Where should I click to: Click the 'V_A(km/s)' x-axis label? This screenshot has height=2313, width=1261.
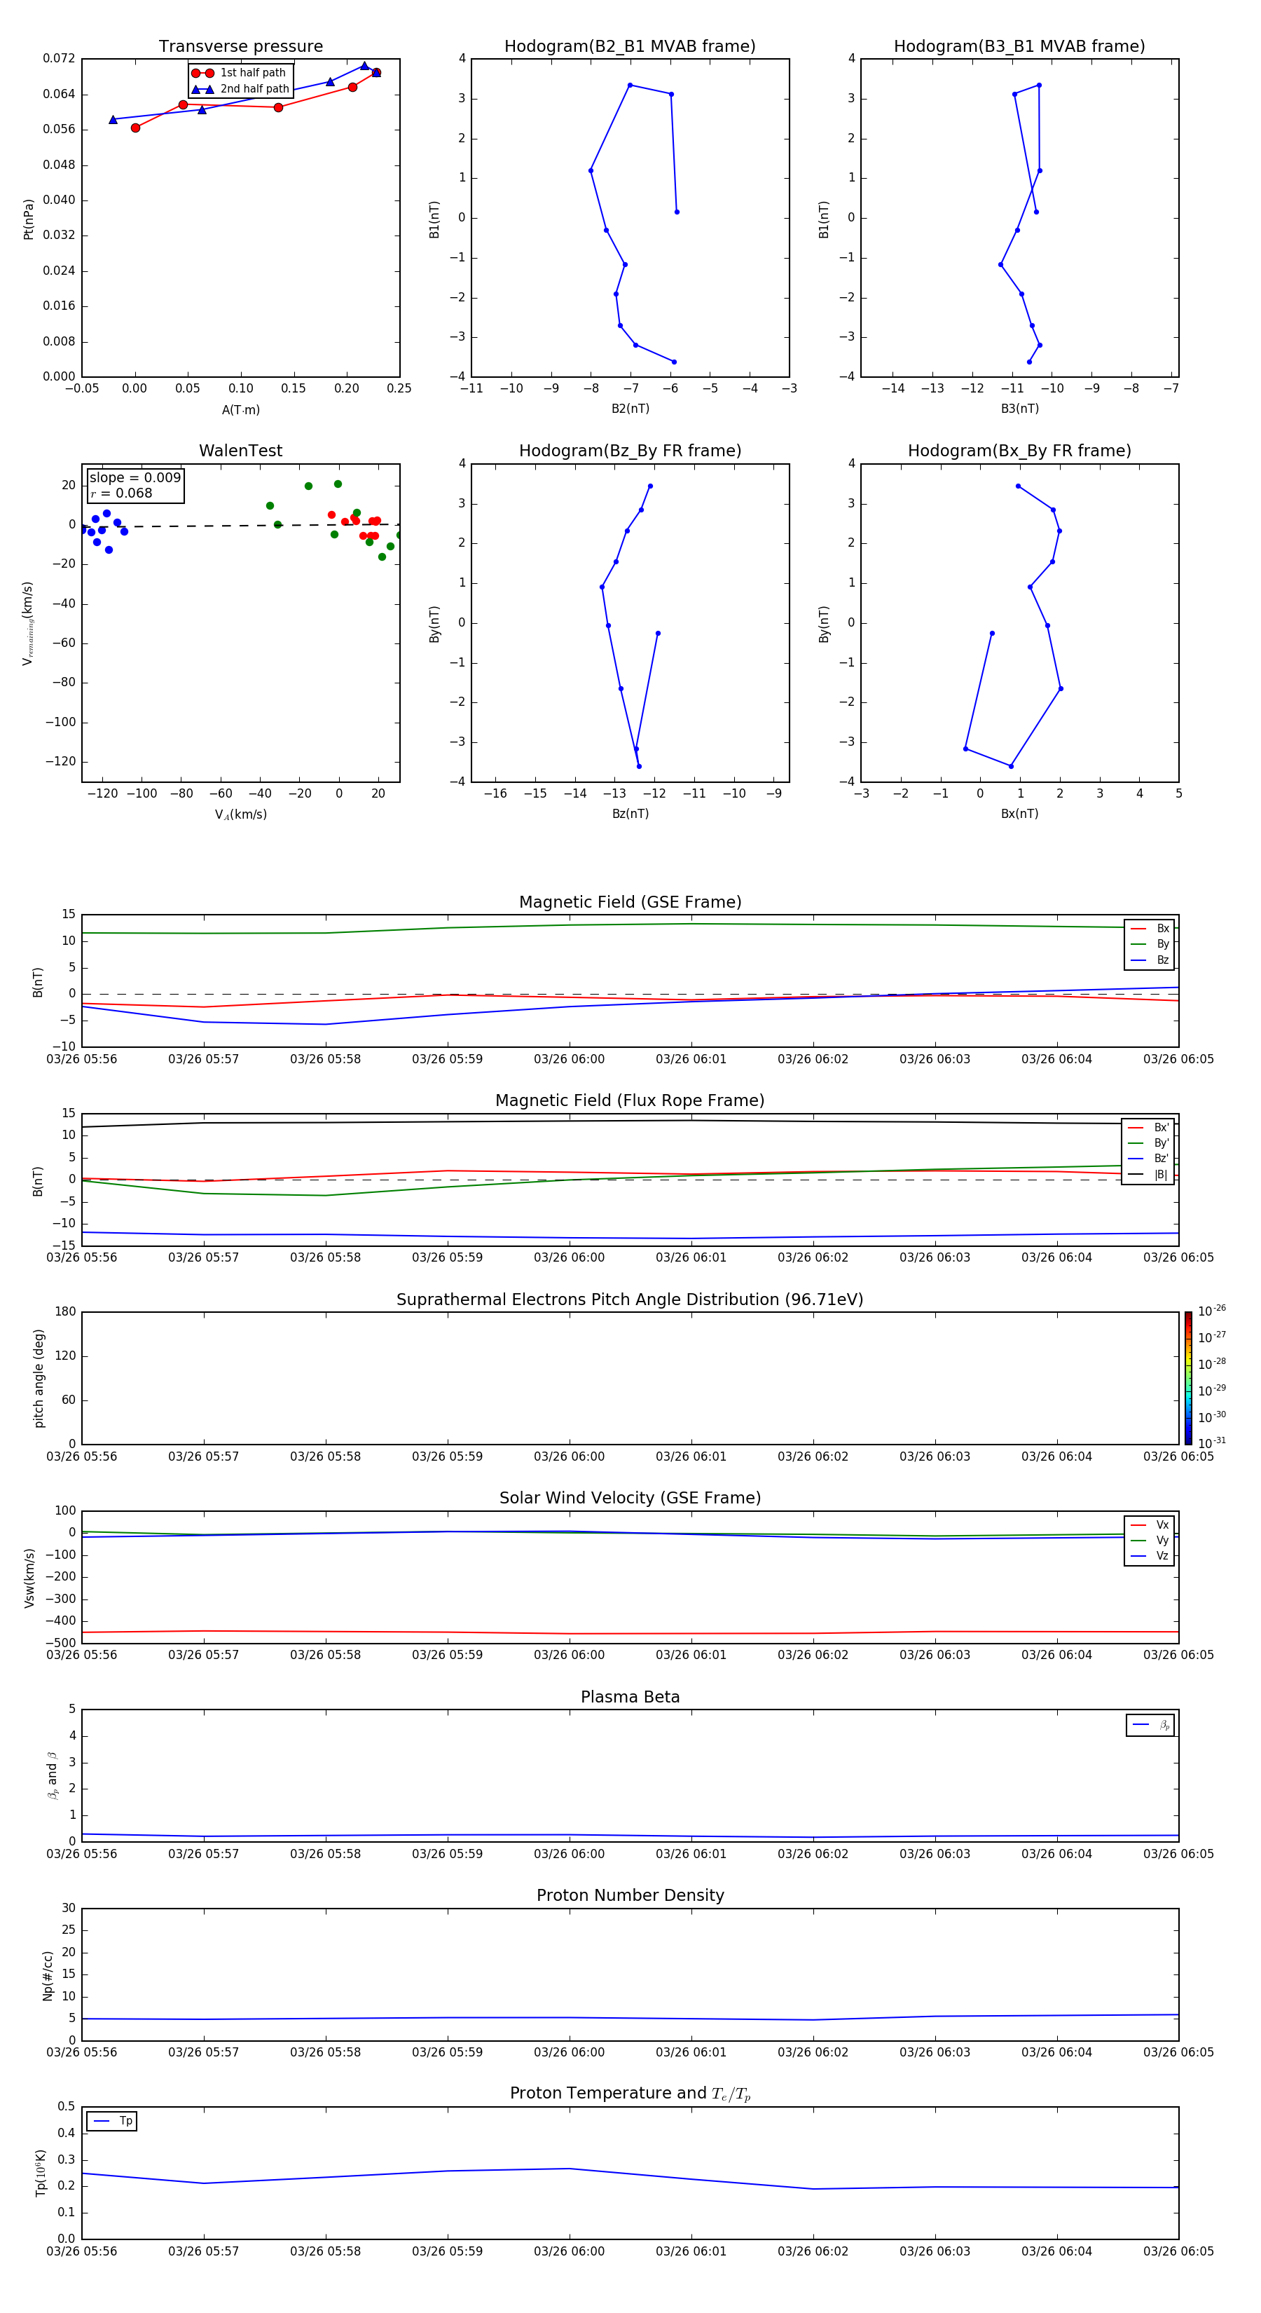click(x=240, y=814)
